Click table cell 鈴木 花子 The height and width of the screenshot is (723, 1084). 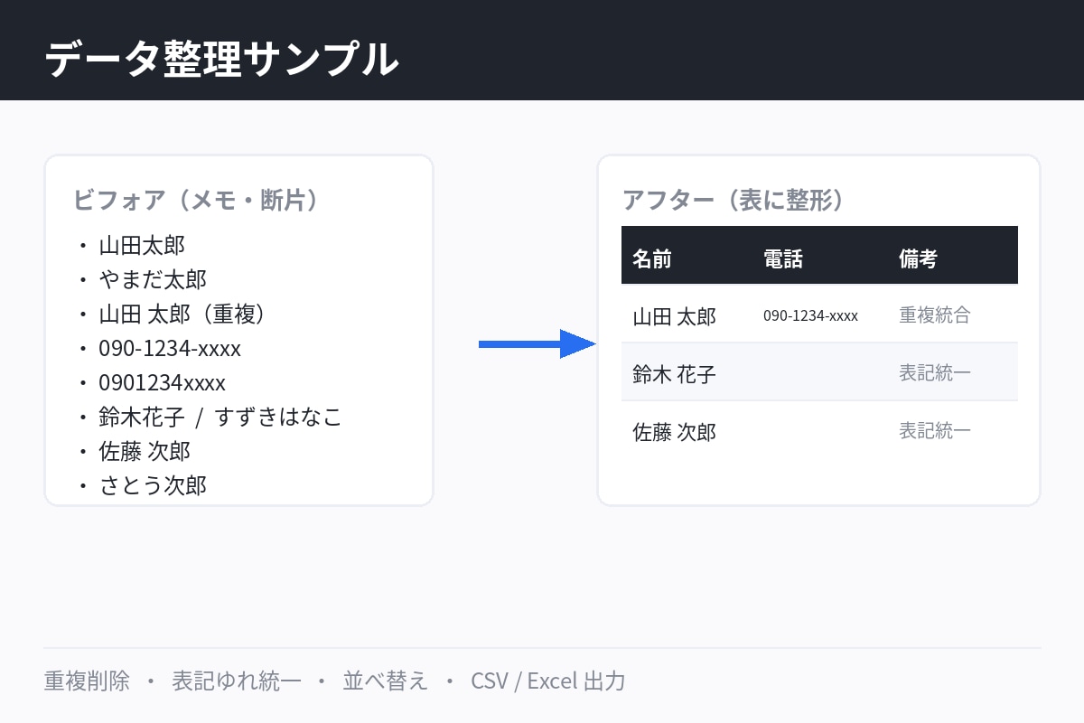coord(674,374)
